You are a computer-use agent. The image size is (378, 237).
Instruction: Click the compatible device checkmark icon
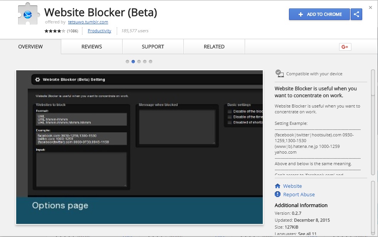(x=279, y=73)
